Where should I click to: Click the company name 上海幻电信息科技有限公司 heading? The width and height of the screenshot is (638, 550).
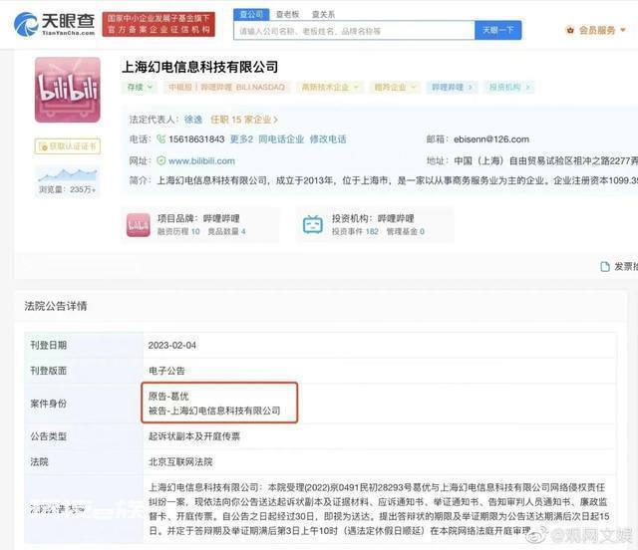coord(200,67)
